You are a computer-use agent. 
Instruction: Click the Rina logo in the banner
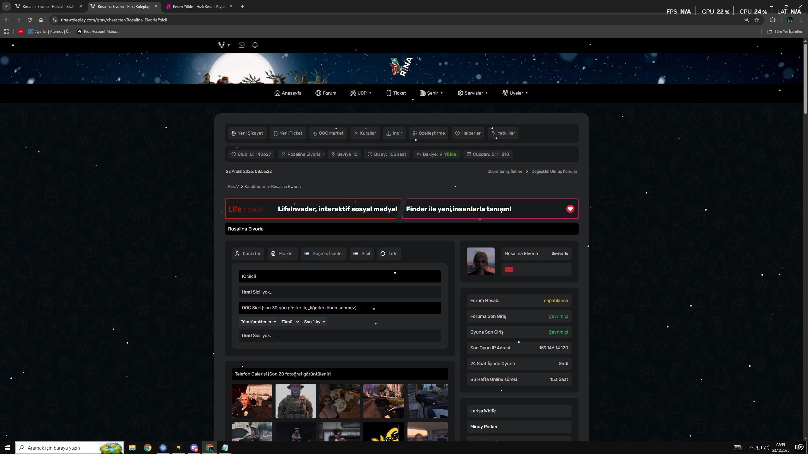401,67
